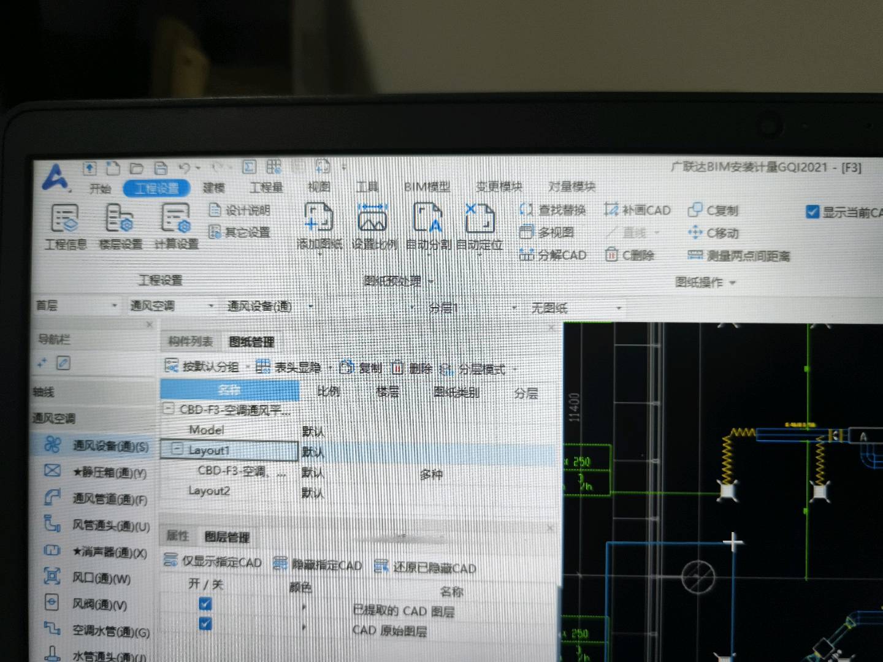The width and height of the screenshot is (883, 662).
Task: Click 按默认分组 button
Action: click(202, 367)
